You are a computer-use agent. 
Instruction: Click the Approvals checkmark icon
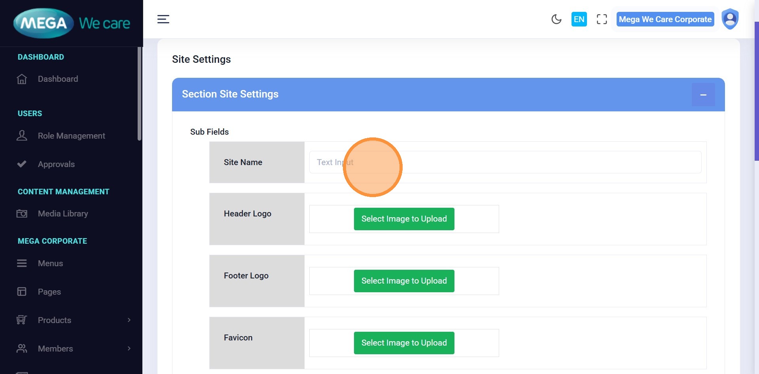click(22, 164)
